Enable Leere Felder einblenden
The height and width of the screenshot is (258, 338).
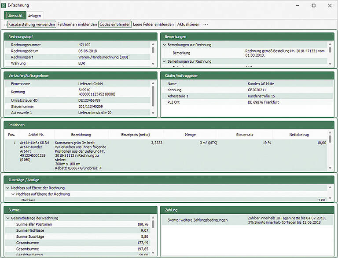click(153, 24)
